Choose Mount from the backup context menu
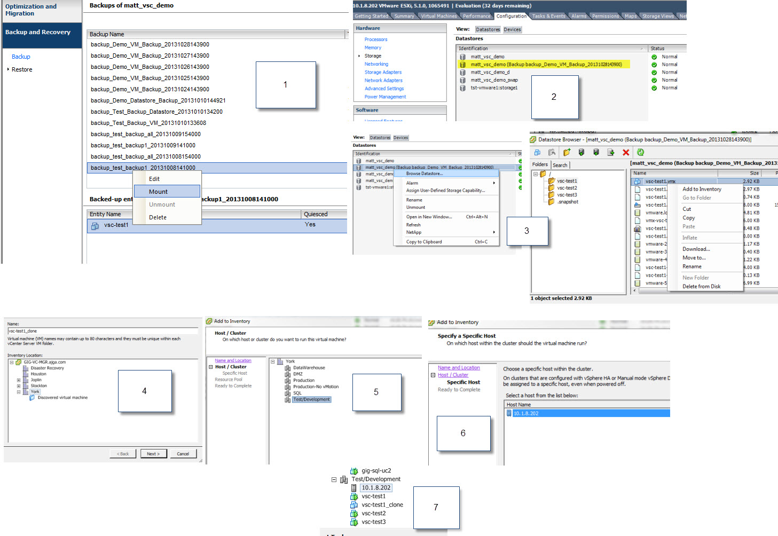This screenshot has height=536, width=778. click(159, 192)
